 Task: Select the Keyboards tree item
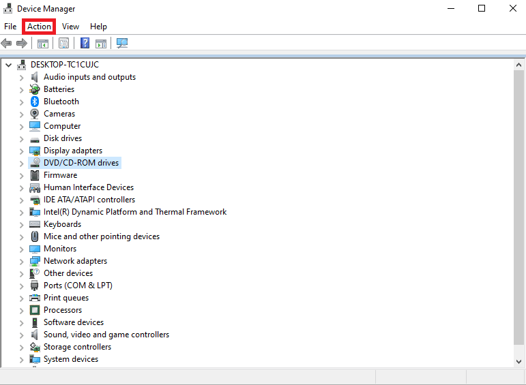click(62, 224)
